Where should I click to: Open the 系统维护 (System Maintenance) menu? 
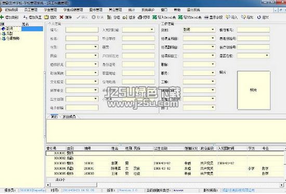click(148, 10)
